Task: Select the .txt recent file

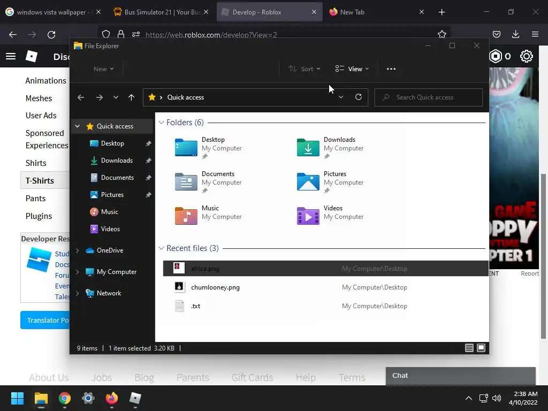Action: [x=326, y=306]
